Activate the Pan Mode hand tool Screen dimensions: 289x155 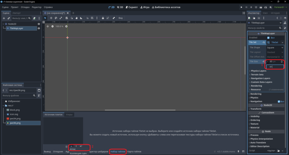(x=76, y=18)
